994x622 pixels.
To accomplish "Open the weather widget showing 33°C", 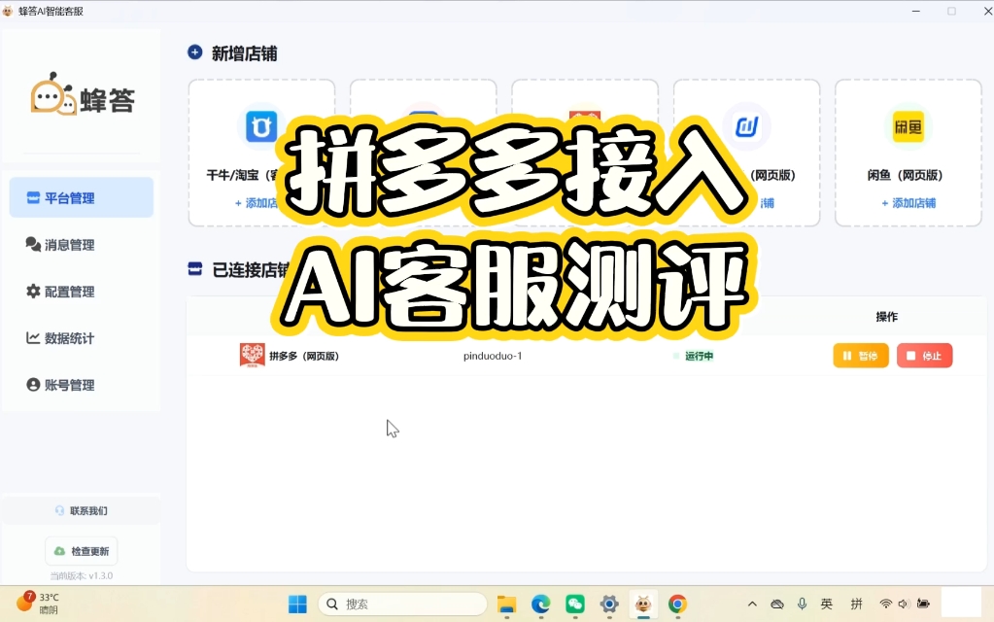I will coord(38,603).
